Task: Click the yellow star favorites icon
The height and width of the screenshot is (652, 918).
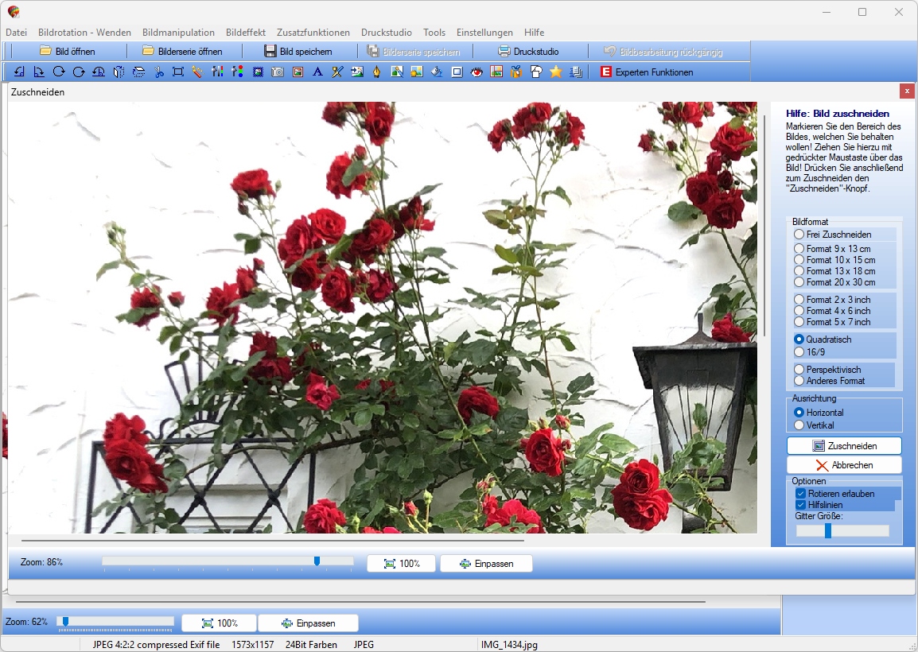Action: click(555, 72)
